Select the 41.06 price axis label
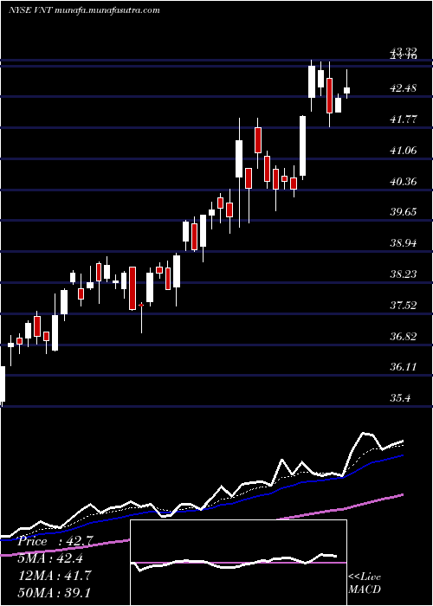 (x=404, y=150)
